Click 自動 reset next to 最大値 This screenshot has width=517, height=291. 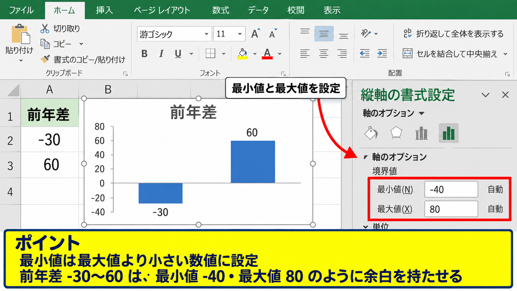click(495, 209)
